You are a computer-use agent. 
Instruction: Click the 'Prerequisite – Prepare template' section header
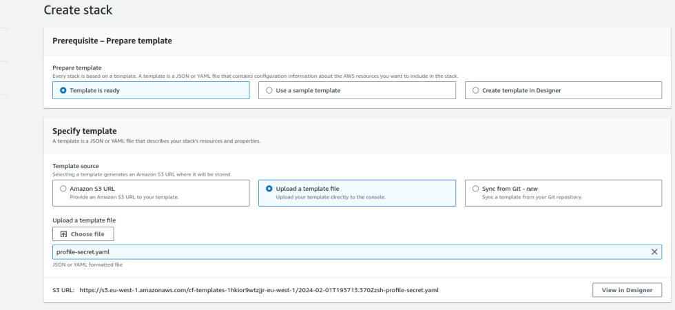coord(112,41)
